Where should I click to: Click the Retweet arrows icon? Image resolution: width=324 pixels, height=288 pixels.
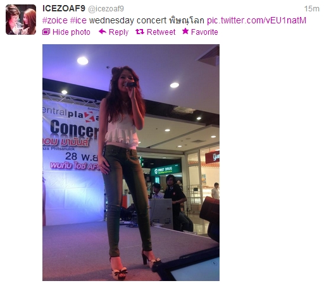tap(140, 32)
